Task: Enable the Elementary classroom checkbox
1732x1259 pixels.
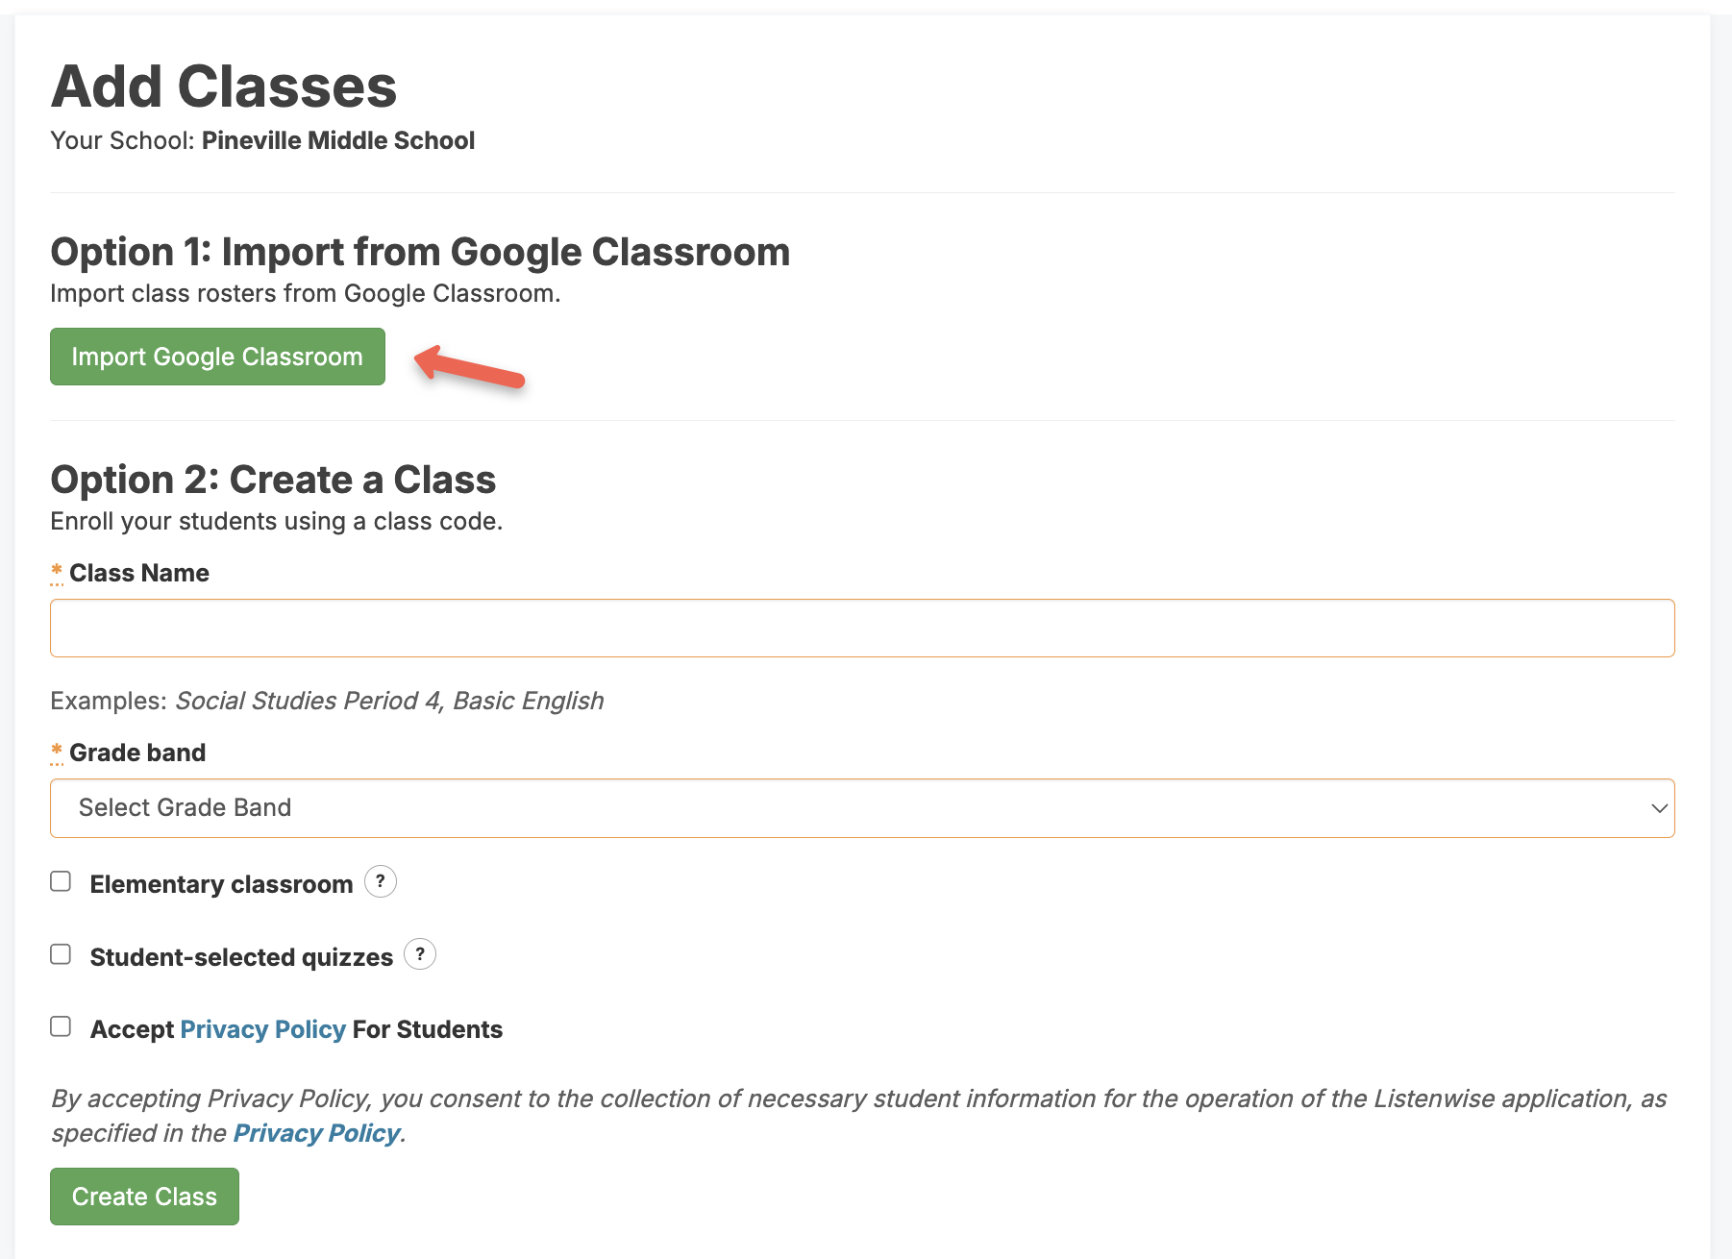Action: 61,881
